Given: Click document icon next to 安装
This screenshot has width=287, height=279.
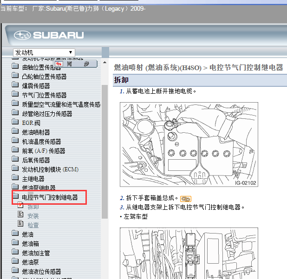Looking at the screenshot, I should [x=20, y=214].
